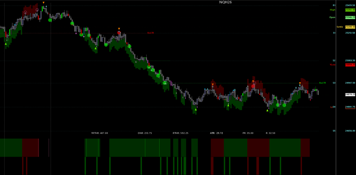The height and width of the screenshot is (175, 356).
Task: Click orange triangle above red BuLTR-line circle
Action: click(119, 28)
